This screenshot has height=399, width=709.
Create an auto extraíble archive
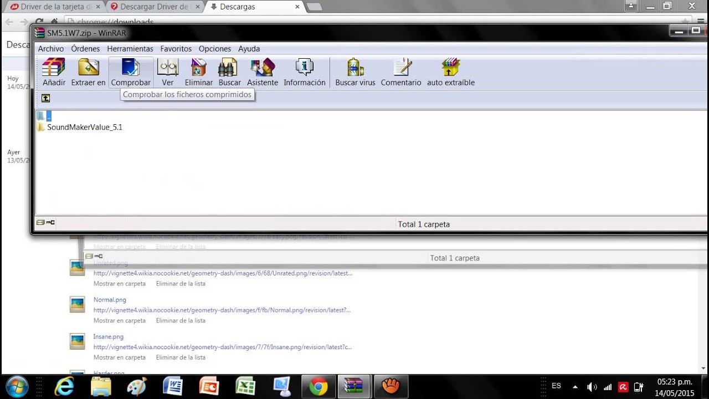451,72
